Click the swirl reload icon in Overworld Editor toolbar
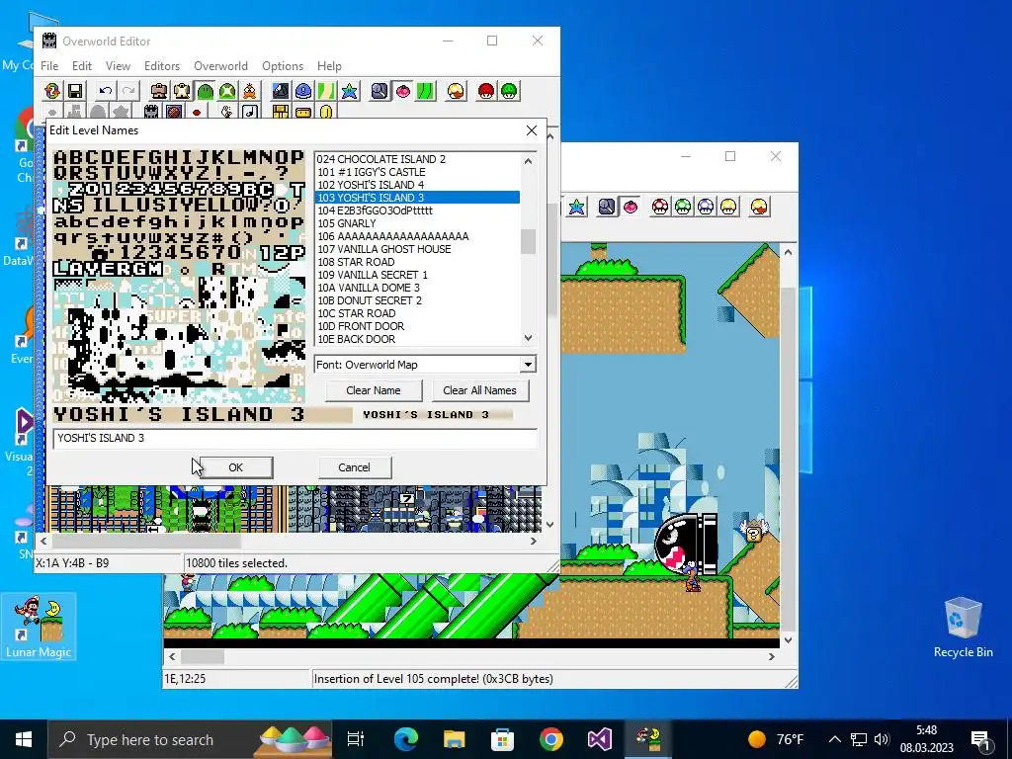 coord(53,91)
